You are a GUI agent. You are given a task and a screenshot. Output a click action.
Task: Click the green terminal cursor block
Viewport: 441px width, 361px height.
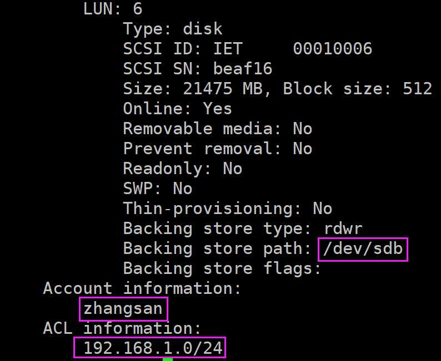168,359
